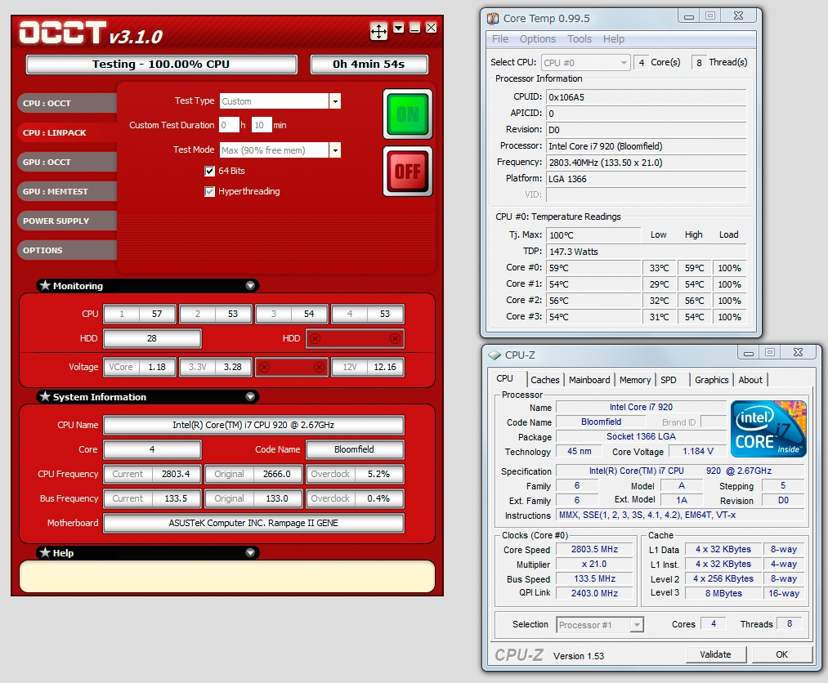This screenshot has height=683, width=828.
Task: Click the star icon beside Help
Action: click(46, 552)
